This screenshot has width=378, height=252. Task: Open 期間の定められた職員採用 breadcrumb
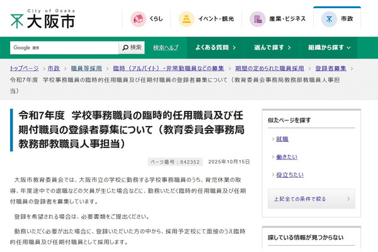click(256, 68)
